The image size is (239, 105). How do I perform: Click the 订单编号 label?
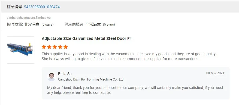click(x=15, y=7)
